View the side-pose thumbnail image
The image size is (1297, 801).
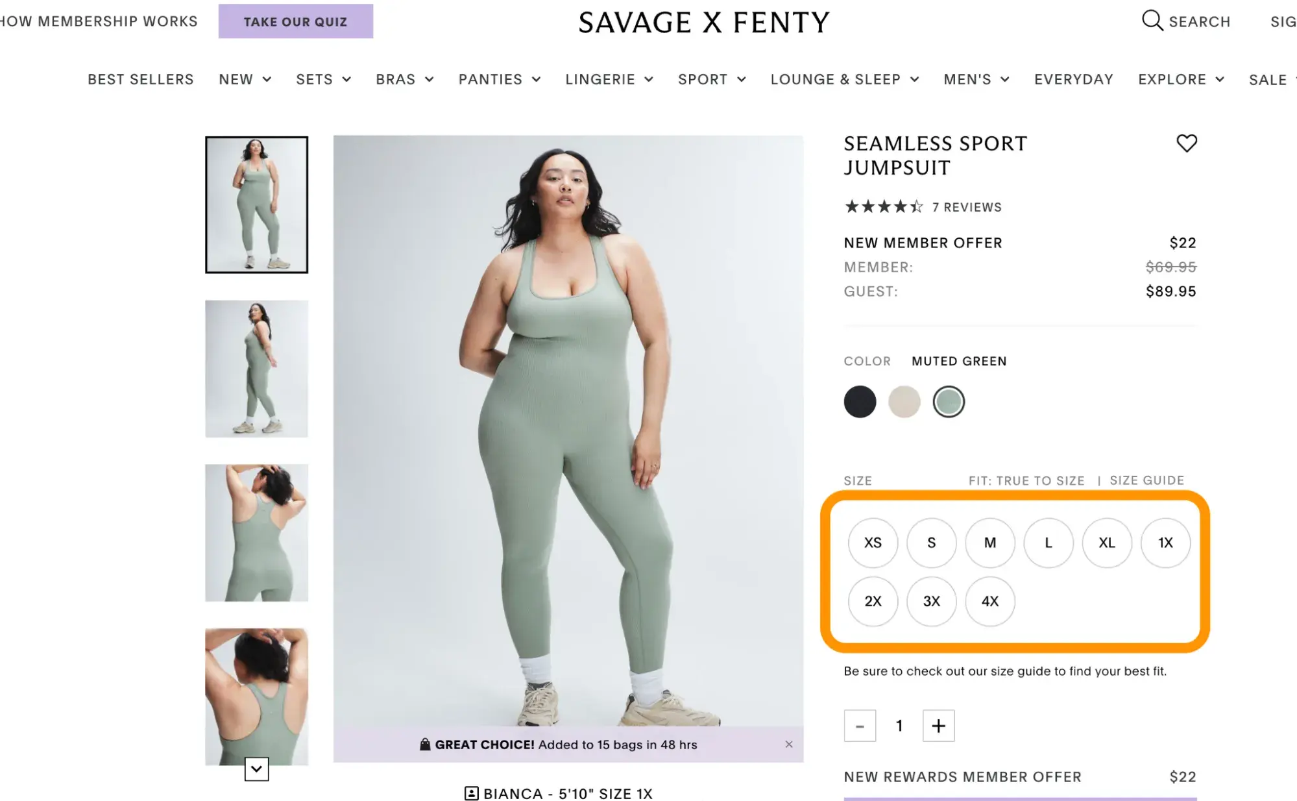[256, 369]
